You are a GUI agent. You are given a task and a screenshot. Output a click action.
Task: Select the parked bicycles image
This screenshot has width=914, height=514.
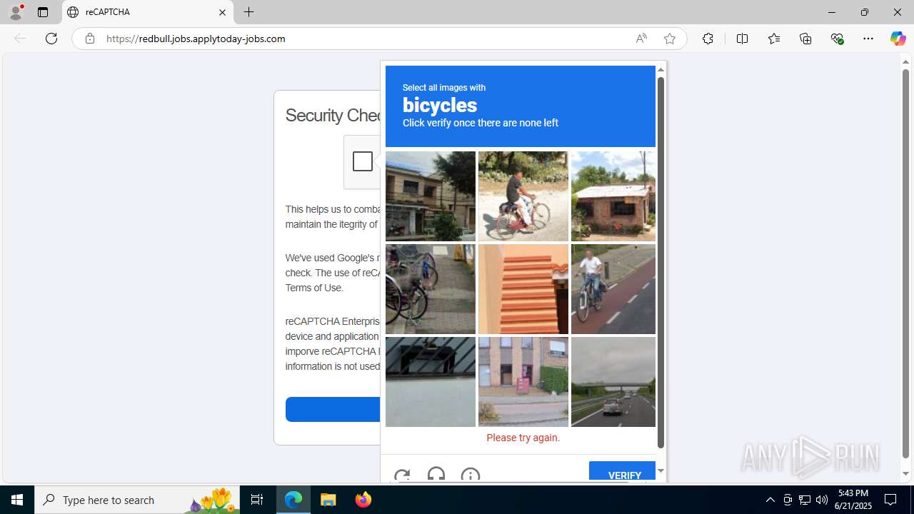click(431, 289)
